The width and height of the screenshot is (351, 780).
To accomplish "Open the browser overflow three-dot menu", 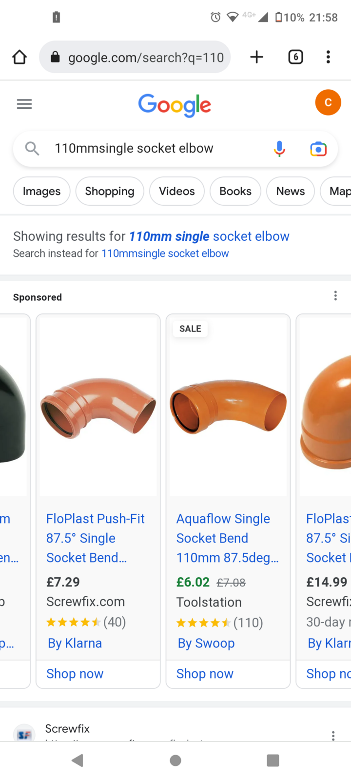I will click(x=328, y=57).
